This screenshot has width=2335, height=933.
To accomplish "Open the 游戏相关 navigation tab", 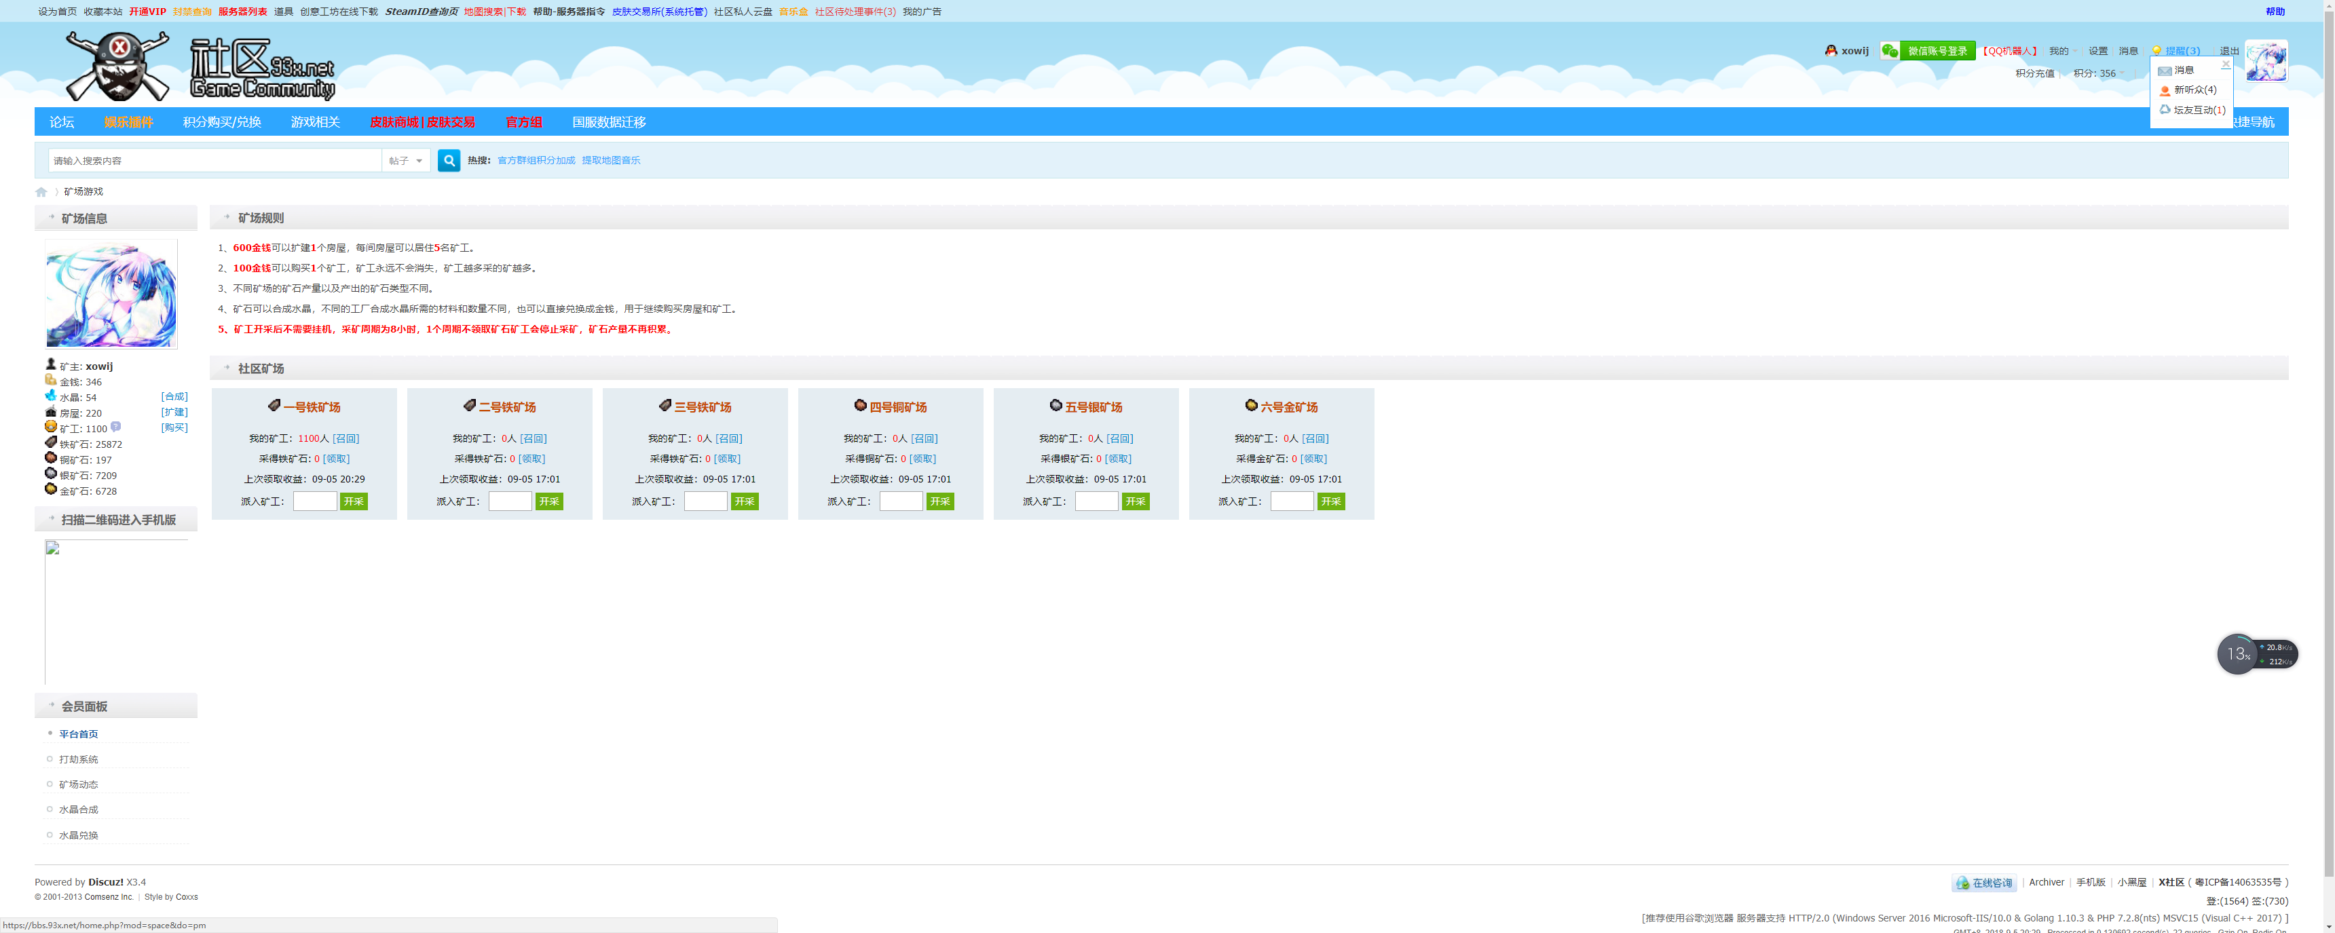I will click(x=314, y=122).
